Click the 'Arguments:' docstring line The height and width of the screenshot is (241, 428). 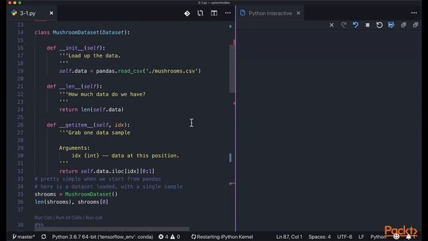[74, 148]
